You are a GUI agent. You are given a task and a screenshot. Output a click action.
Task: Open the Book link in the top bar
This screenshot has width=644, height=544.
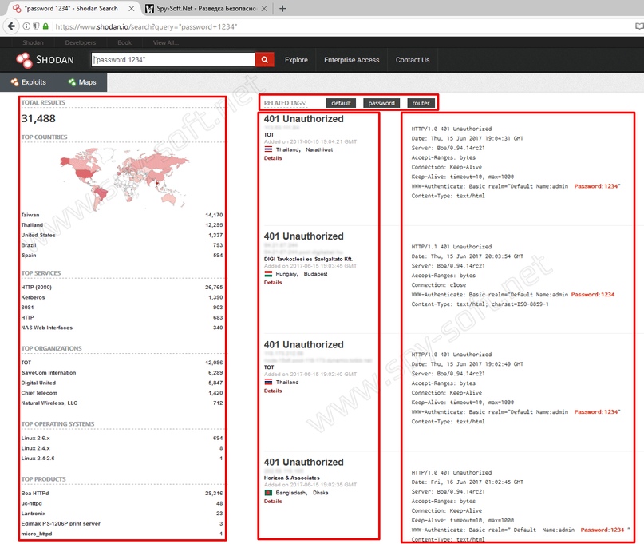click(x=124, y=42)
